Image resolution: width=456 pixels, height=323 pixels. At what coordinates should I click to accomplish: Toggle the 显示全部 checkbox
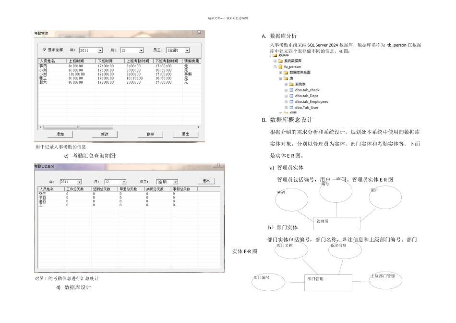pyautogui.click(x=44, y=50)
